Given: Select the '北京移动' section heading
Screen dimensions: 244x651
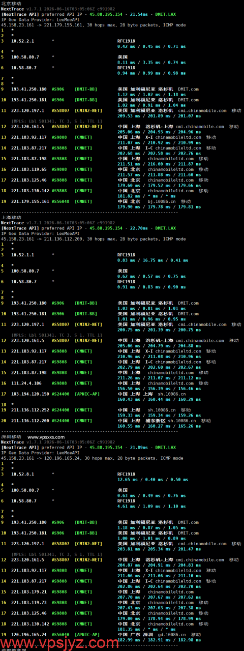Looking at the screenshot, I should (11, 4).
